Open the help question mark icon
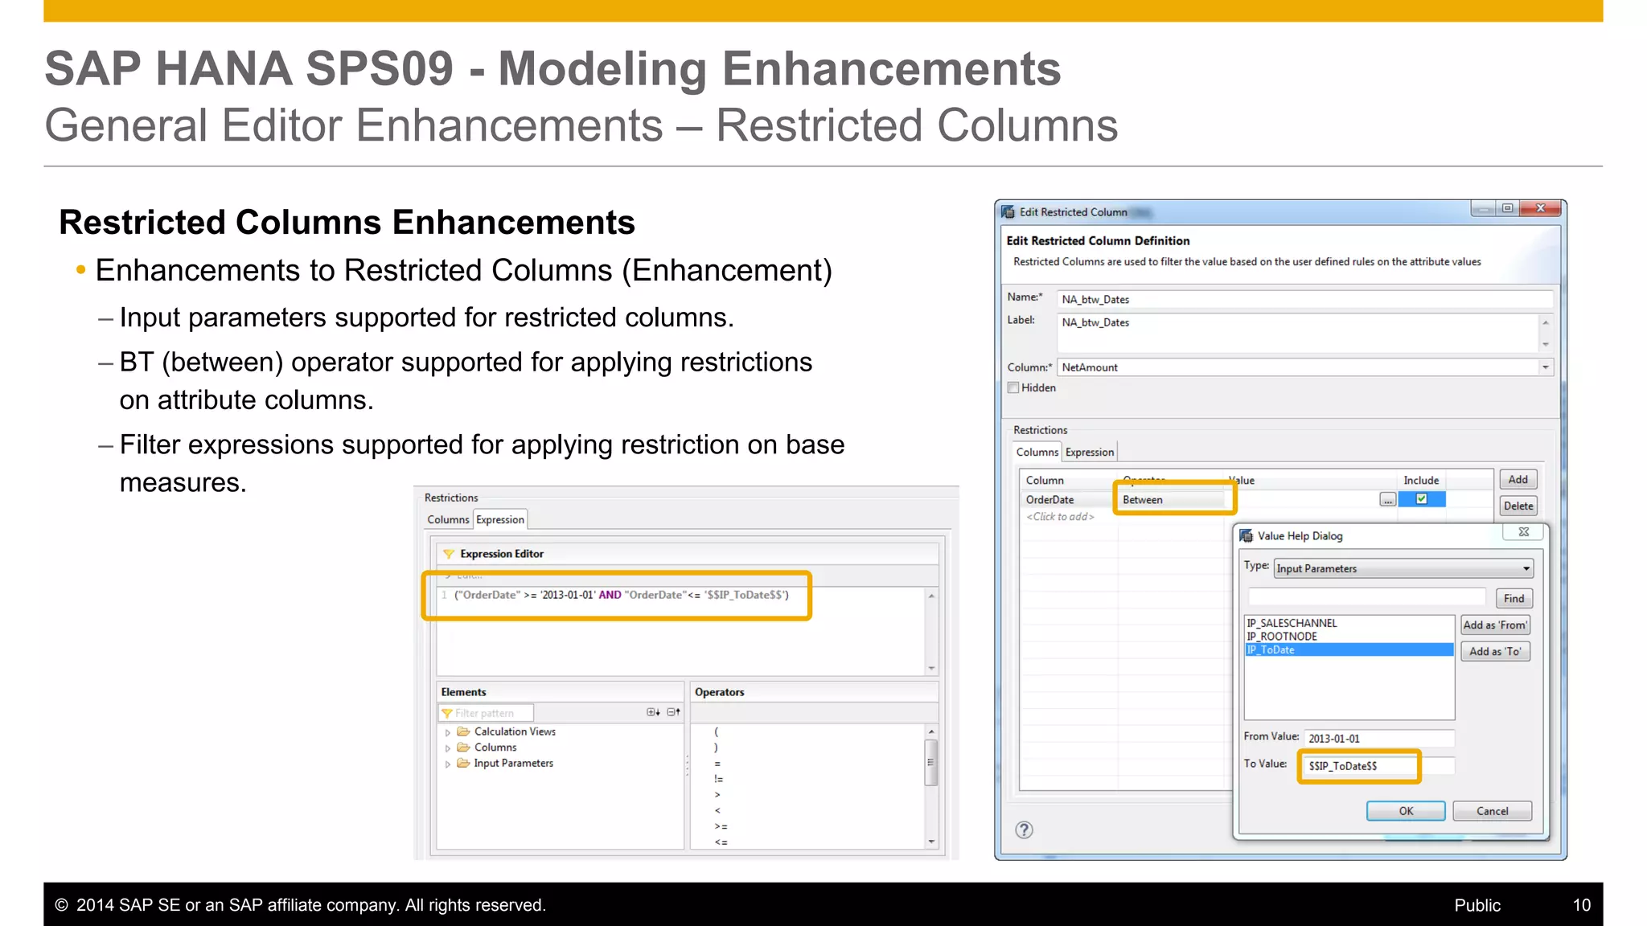Viewport: 1647px width, 926px height. tap(1024, 830)
